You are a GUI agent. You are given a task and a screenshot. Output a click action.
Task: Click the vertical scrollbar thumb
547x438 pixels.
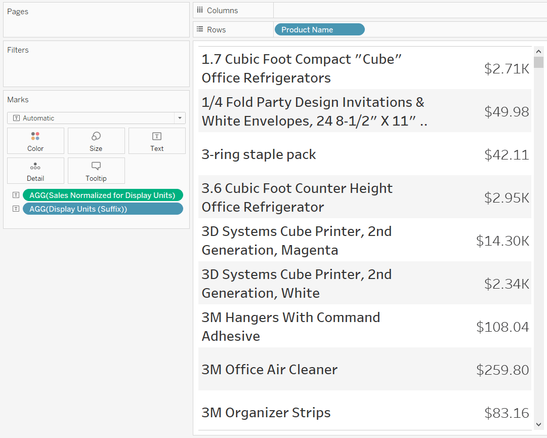538,62
